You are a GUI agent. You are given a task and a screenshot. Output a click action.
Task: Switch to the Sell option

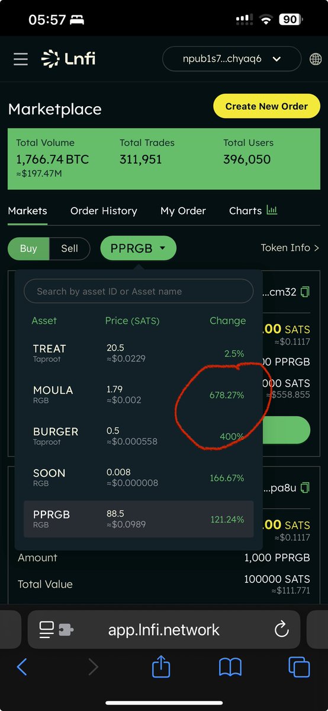pyautogui.click(x=69, y=248)
